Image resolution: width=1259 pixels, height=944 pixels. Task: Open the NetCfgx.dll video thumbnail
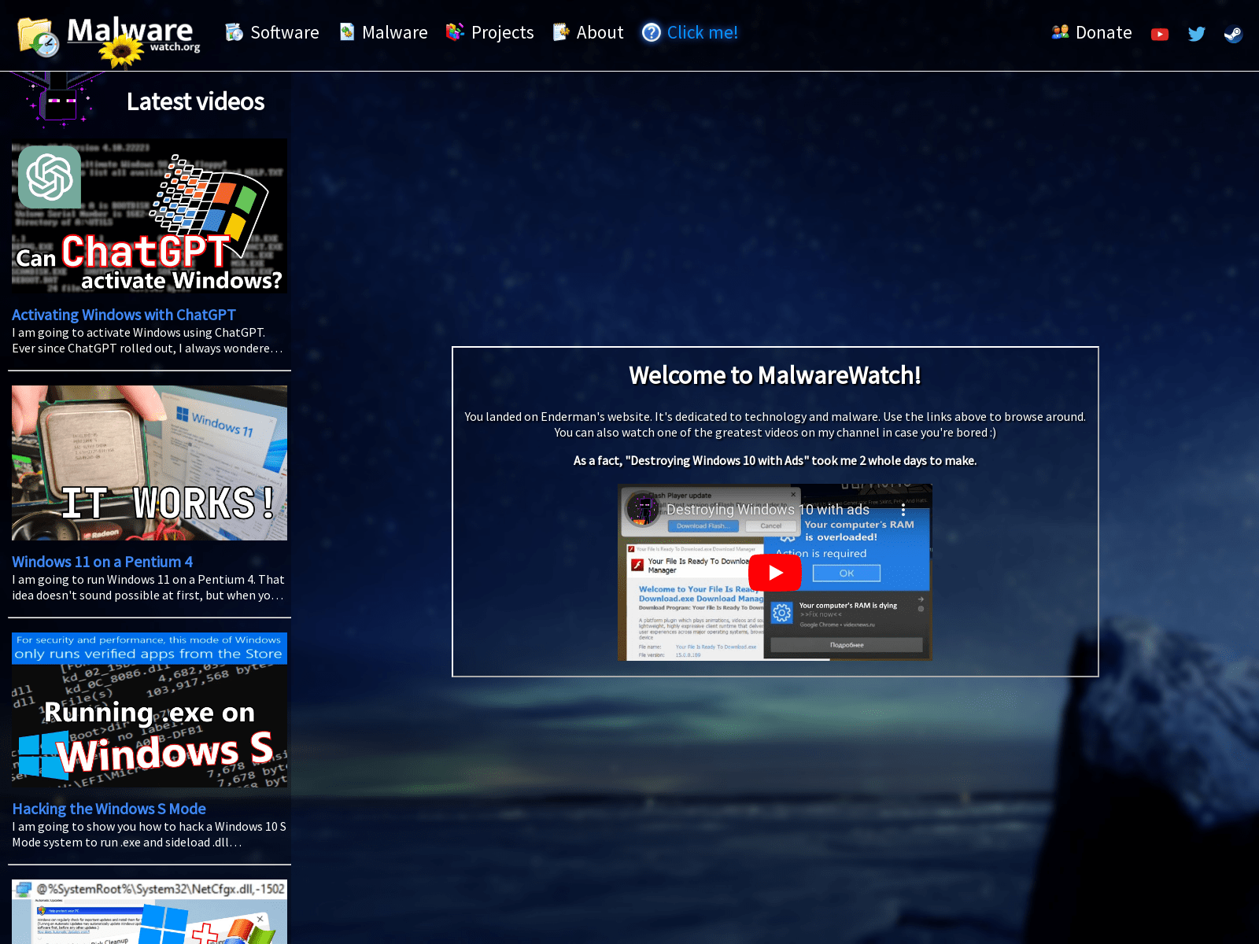pos(150,912)
